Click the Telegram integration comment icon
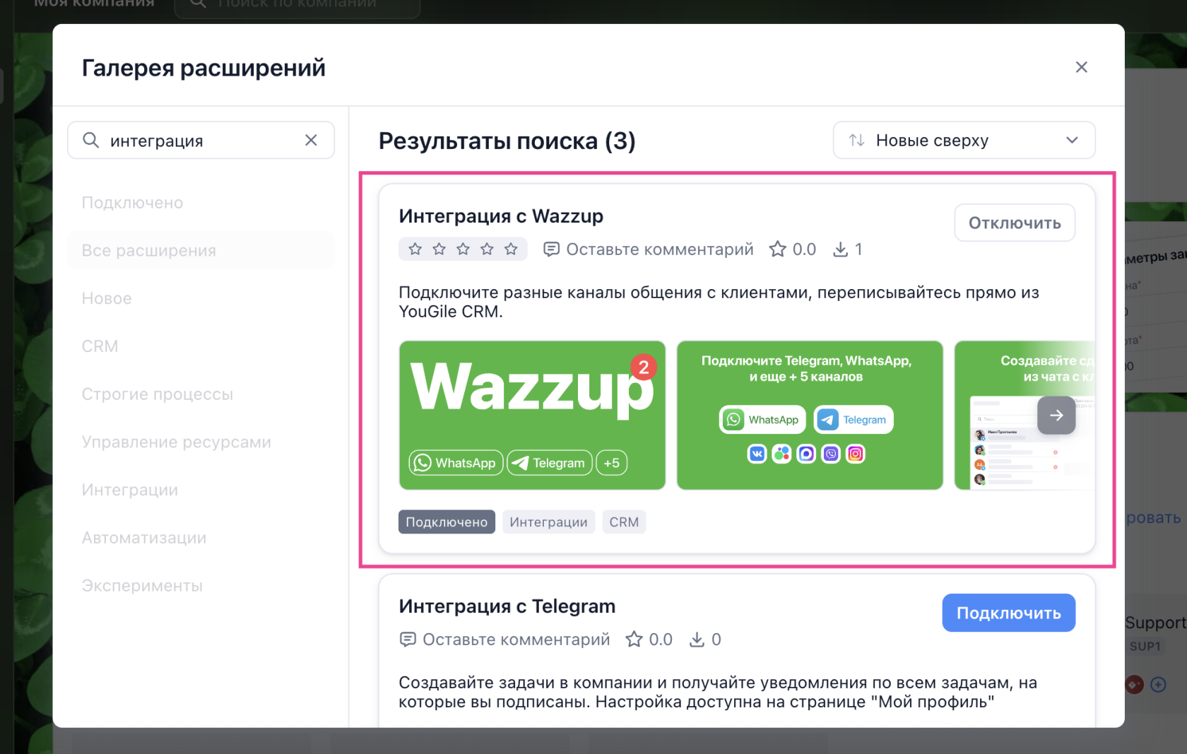Viewport: 1187px width, 754px height. tap(408, 640)
